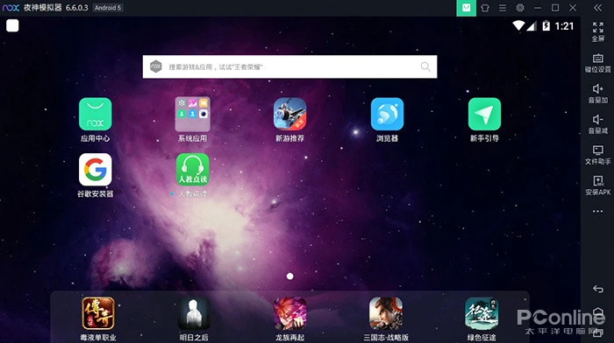Click the Android 5 version label

(108, 8)
